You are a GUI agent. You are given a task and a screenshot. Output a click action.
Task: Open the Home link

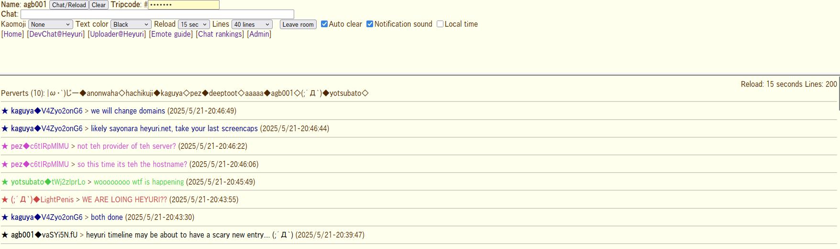point(13,34)
